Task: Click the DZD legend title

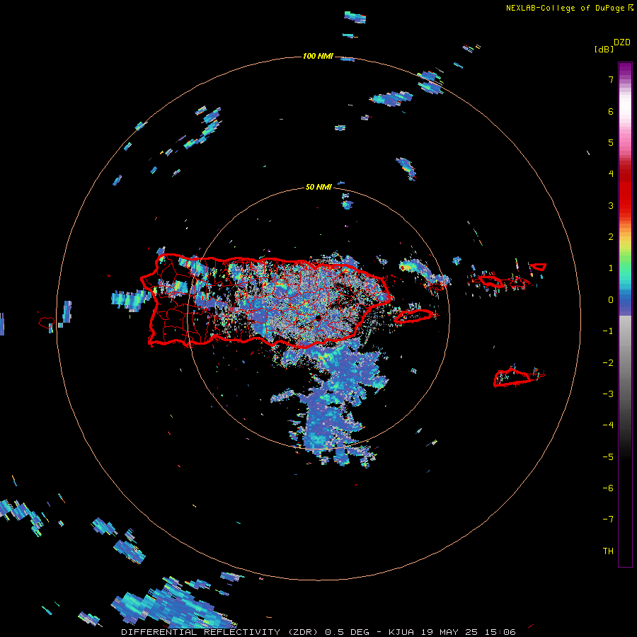Action: pos(622,42)
